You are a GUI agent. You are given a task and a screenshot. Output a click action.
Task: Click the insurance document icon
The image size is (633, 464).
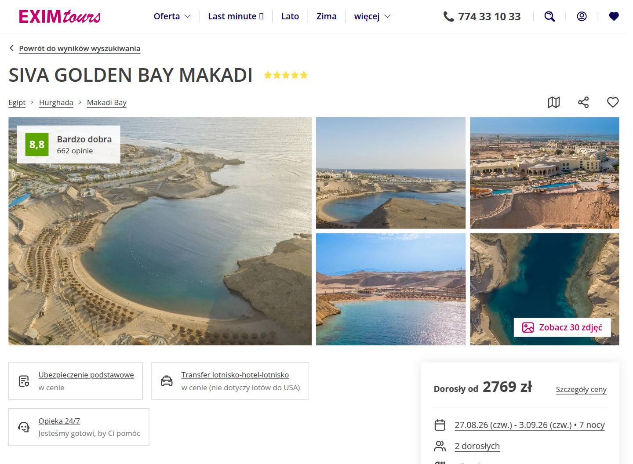(24, 381)
